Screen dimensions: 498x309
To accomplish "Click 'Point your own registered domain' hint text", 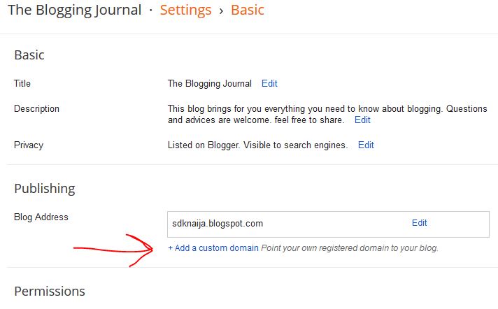I will (x=350, y=247).
